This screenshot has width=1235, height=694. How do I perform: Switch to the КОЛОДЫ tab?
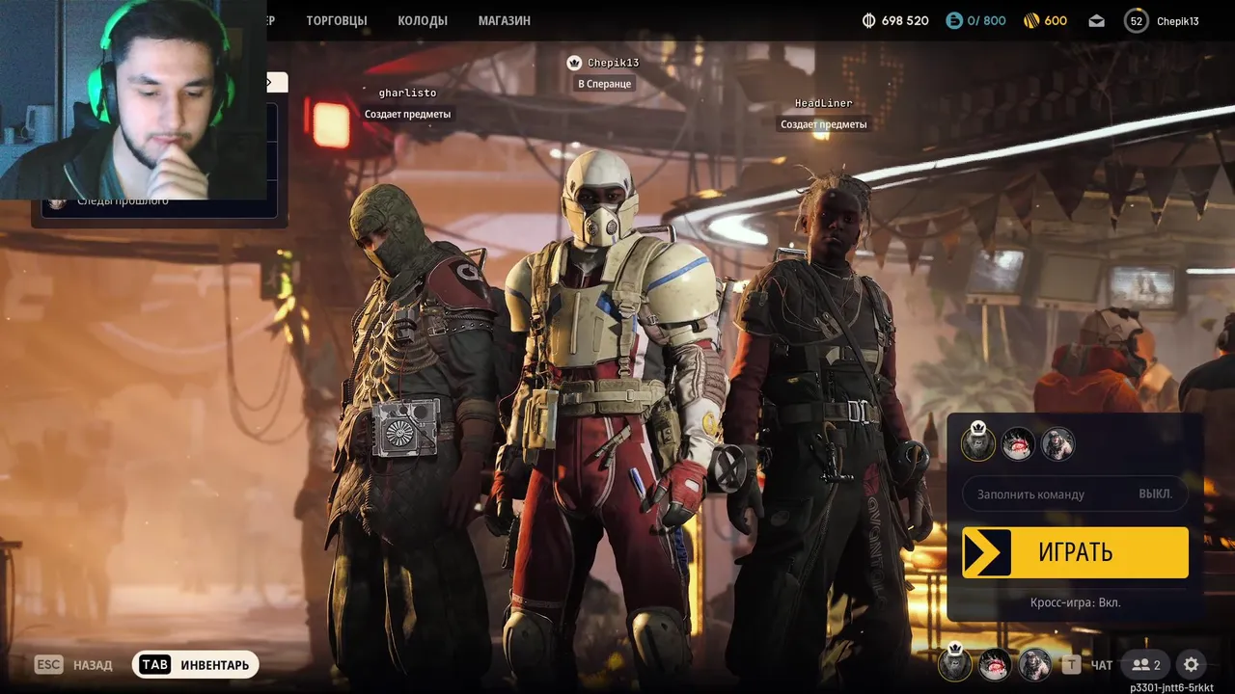[423, 20]
